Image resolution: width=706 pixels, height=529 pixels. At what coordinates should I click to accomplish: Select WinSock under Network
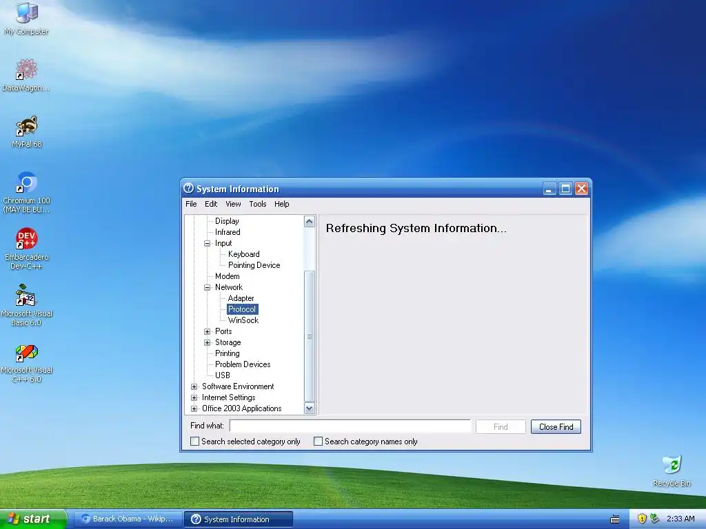pos(243,320)
